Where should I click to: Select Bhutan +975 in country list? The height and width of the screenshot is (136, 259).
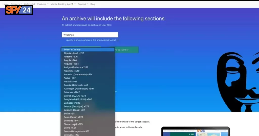tap(88, 124)
